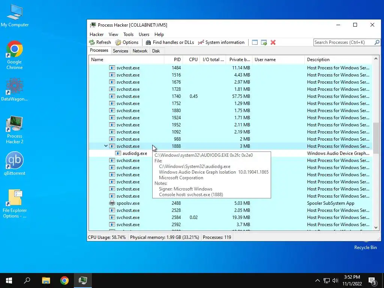Viewport: 384px width, 288px height.
Task: Collapse the svchost.exe 1888 tree node
Action: coord(106,146)
